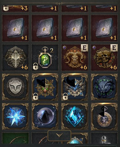Select the cyan diamond gem medallion

75,116
